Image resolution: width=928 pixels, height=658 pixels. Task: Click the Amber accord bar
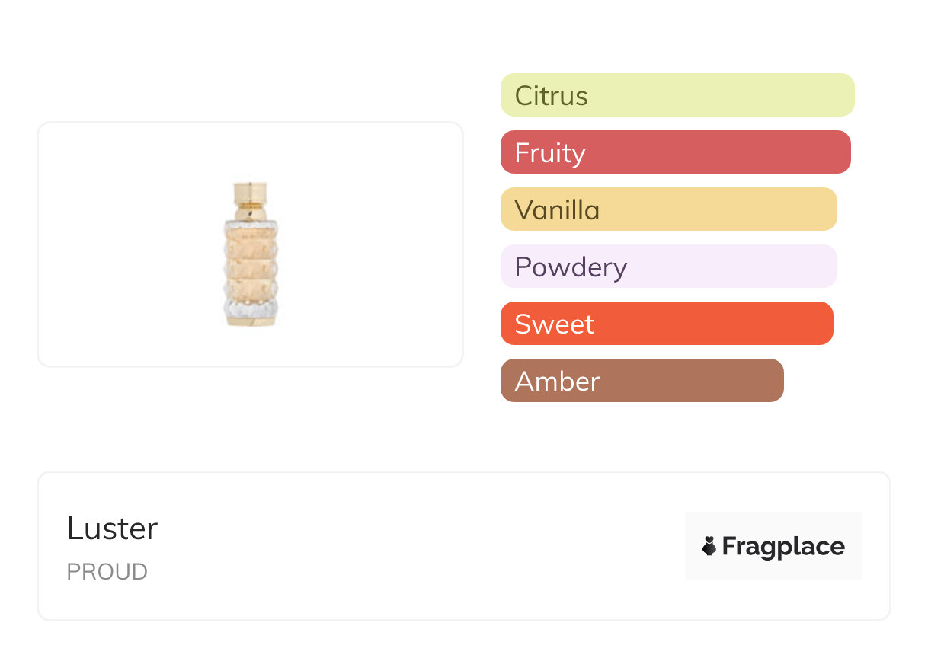click(642, 381)
